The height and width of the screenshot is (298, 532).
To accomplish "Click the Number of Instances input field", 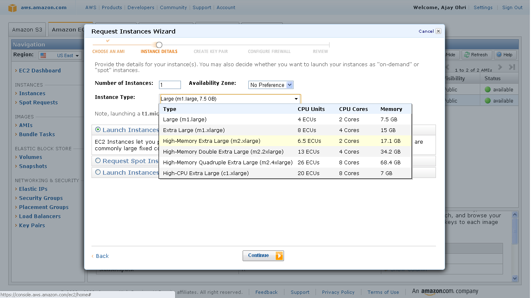I will pos(170,85).
